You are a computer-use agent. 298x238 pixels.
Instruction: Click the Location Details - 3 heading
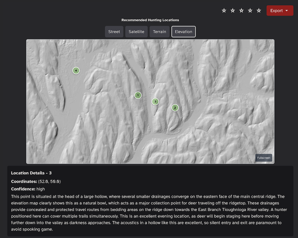[31, 173]
